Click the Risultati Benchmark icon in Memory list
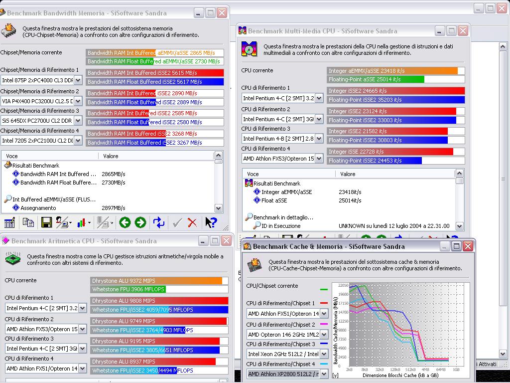This screenshot has height=383, width=510. pyautogui.click(x=8, y=165)
